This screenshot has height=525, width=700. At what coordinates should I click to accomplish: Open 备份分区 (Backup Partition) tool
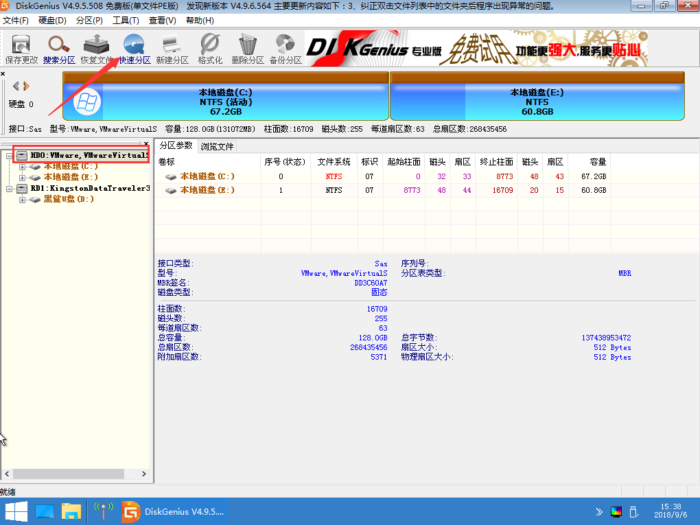[285, 47]
